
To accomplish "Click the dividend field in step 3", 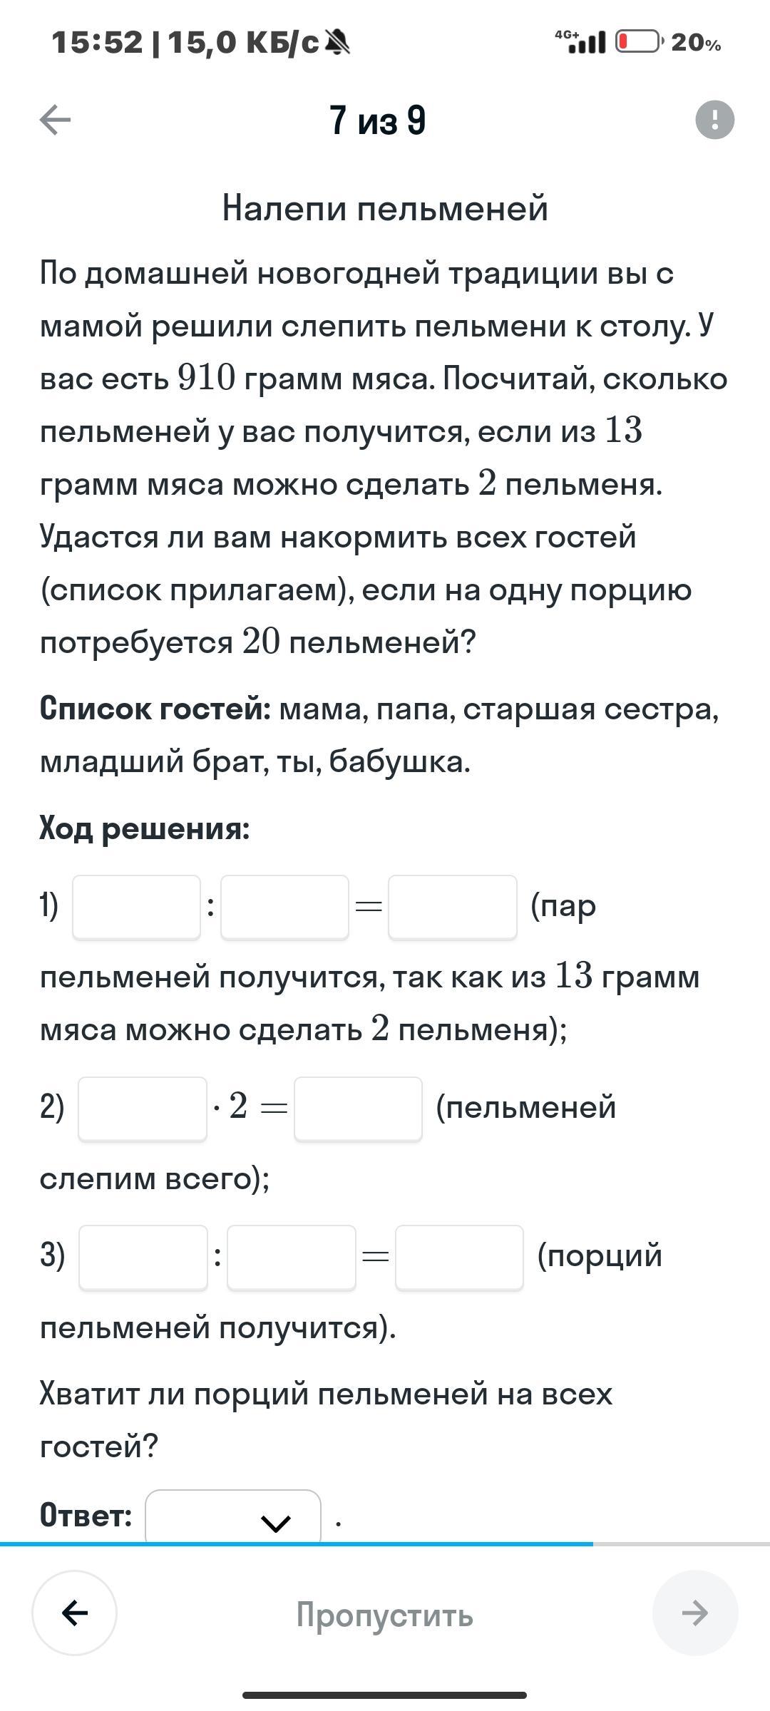I will [143, 1258].
